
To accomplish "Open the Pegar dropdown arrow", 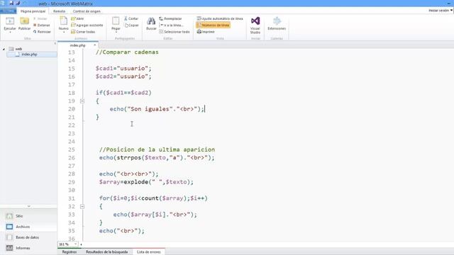I will point(116,32).
